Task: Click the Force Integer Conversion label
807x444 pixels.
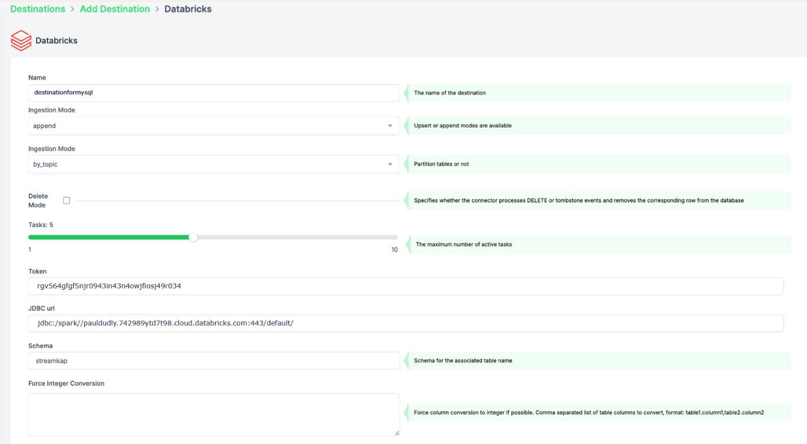Action: click(67, 384)
